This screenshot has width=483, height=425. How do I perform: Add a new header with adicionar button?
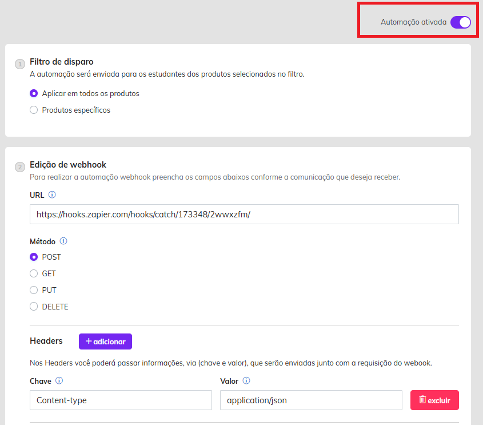click(x=105, y=341)
